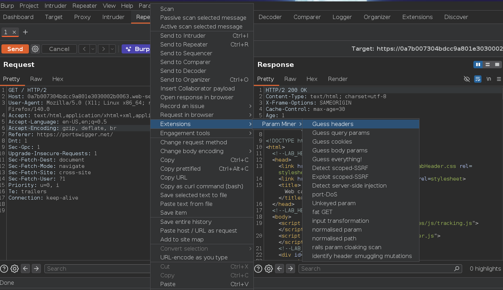Close Repeater tab 1

click(x=14, y=32)
